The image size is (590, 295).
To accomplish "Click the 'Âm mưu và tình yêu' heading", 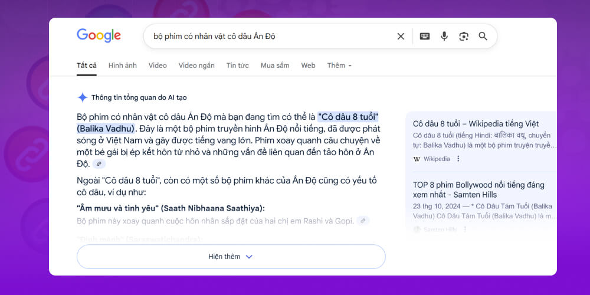I will pyautogui.click(x=171, y=208).
